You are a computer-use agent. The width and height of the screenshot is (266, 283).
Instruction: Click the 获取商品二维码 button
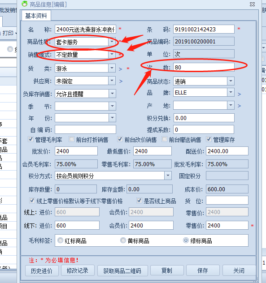pyautogui.click(x=122, y=270)
